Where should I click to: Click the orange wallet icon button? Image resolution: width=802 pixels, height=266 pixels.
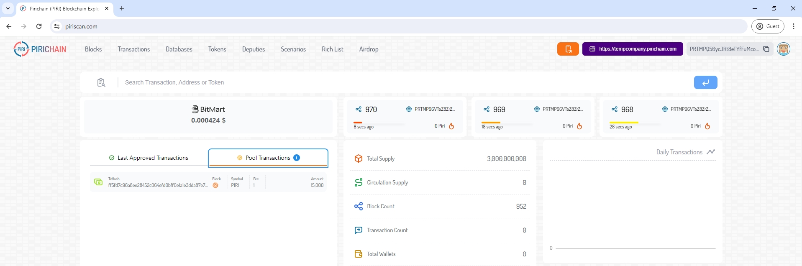(568, 49)
